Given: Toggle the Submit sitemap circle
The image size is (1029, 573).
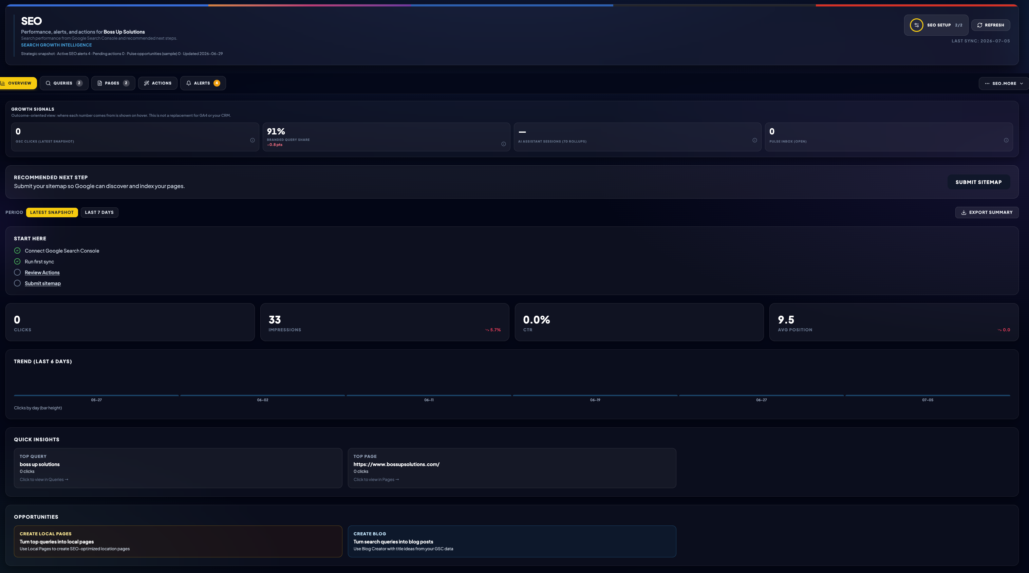Looking at the screenshot, I should (x=17, y=283).
